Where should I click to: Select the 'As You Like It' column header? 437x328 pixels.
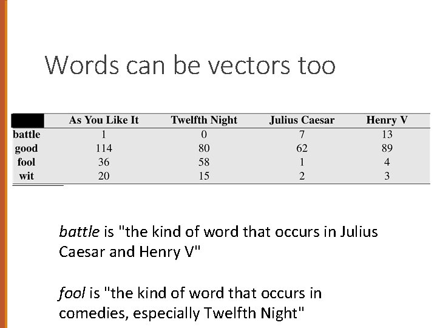(104, 120)
